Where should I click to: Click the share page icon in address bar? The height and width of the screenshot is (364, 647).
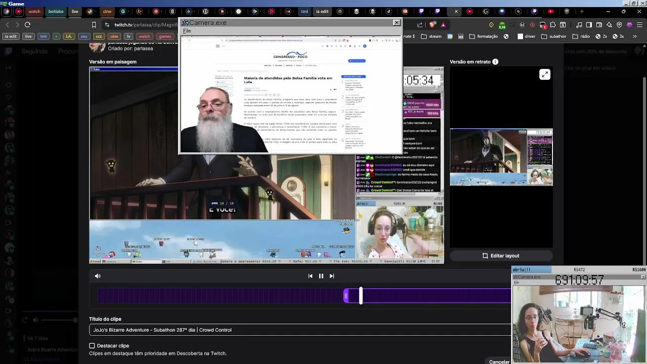pos(420,24)
